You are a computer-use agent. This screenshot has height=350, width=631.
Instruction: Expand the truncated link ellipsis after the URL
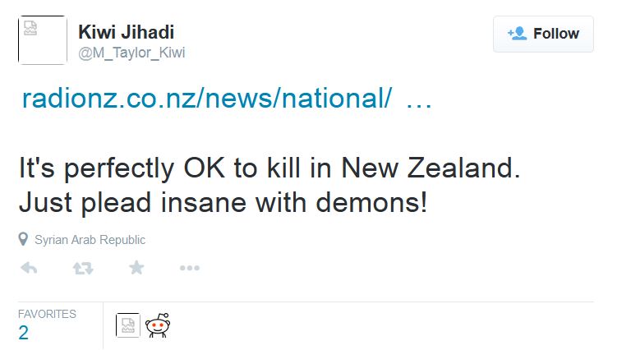[418, 99]
